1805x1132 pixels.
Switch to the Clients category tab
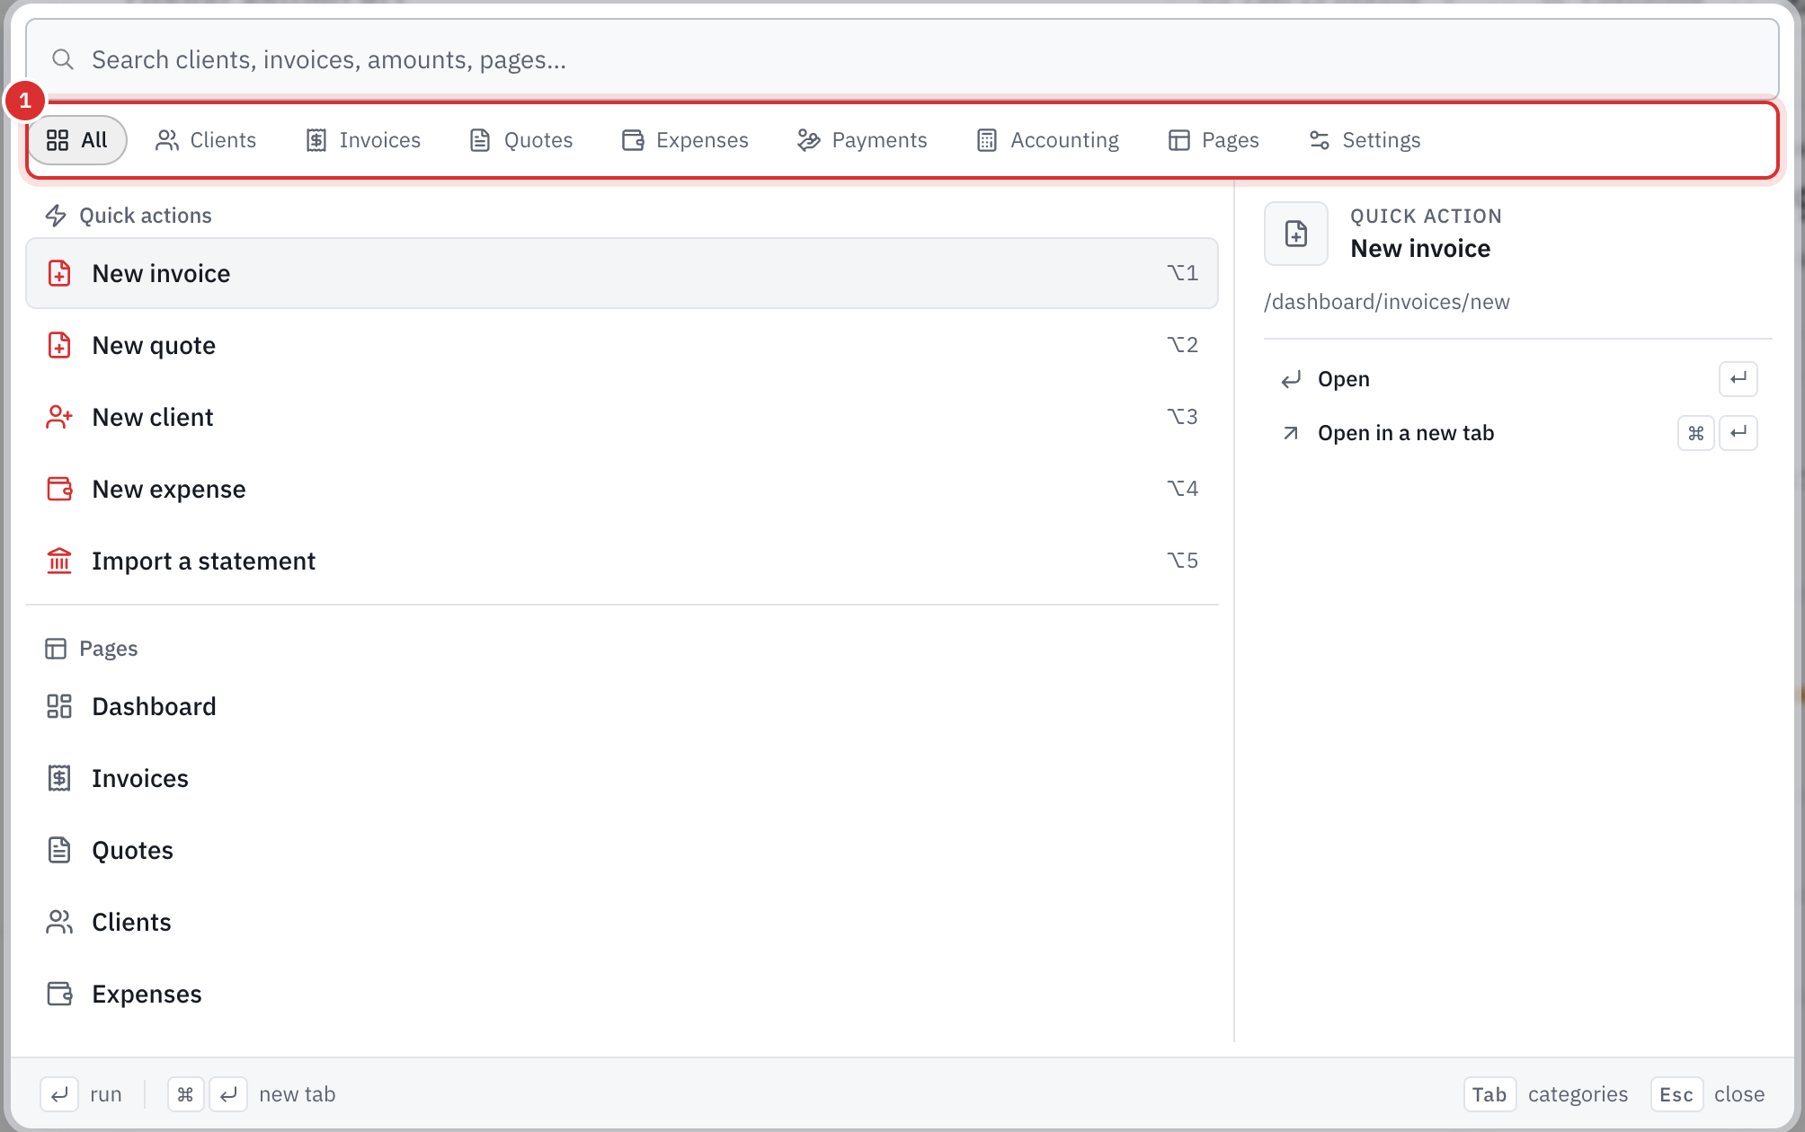point(206,140)
